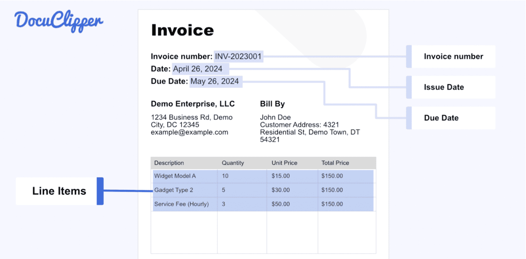Viewport: 526px width, 259px height.
Task: Click the Unit Price column header
Action: point(284,163)
